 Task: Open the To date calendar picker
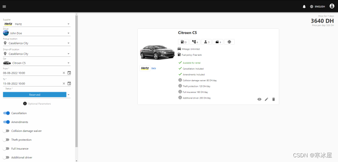[69, 83]
